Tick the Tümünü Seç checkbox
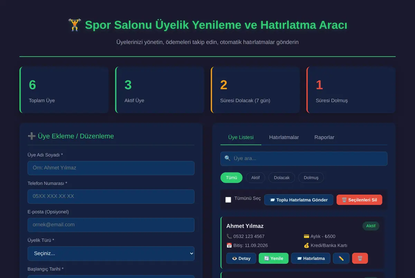This screenshot has height=278, width=415. (x=228, y=200)
